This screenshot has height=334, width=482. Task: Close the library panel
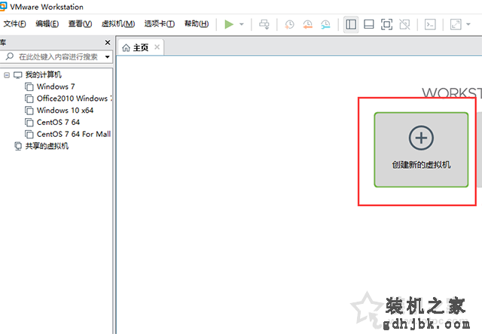click(108, 42)
